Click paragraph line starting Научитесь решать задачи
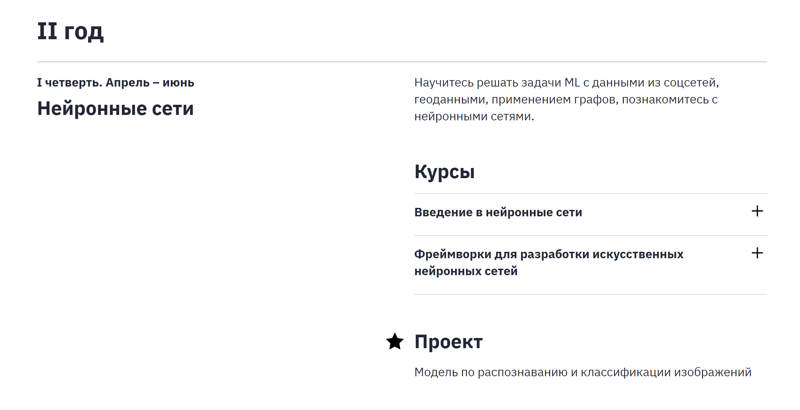 (x=566, y=82)
